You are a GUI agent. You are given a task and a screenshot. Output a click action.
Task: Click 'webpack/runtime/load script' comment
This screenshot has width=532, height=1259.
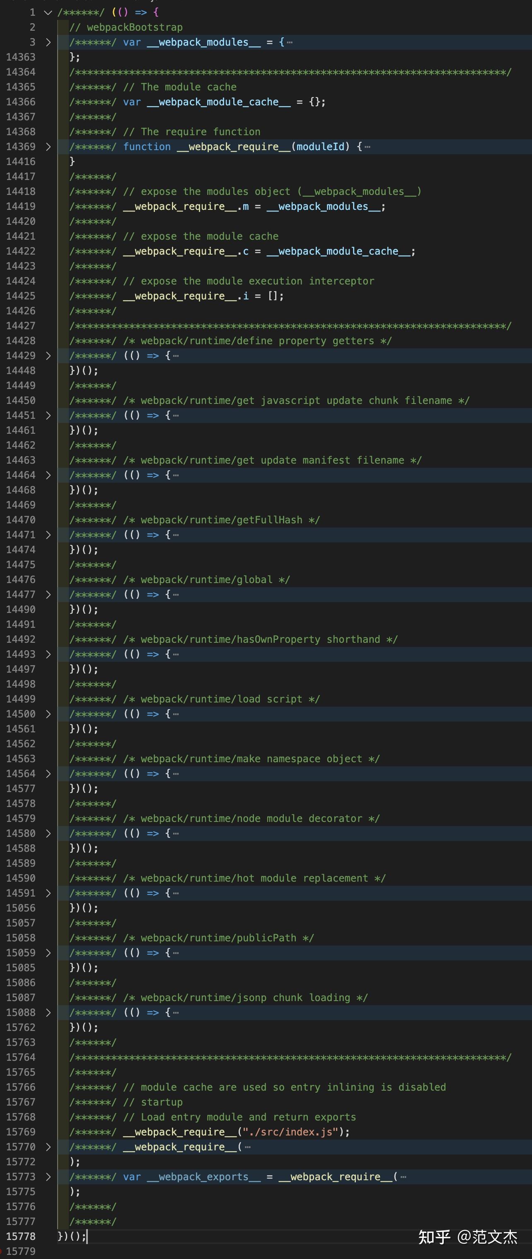coord(221,699)
